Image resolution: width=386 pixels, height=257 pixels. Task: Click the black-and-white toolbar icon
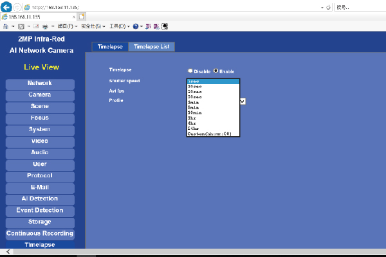click(165, 26)
